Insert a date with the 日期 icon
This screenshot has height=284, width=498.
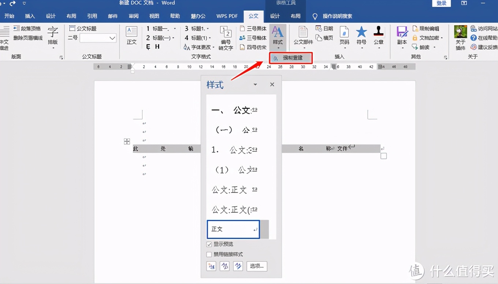point(324,28)
